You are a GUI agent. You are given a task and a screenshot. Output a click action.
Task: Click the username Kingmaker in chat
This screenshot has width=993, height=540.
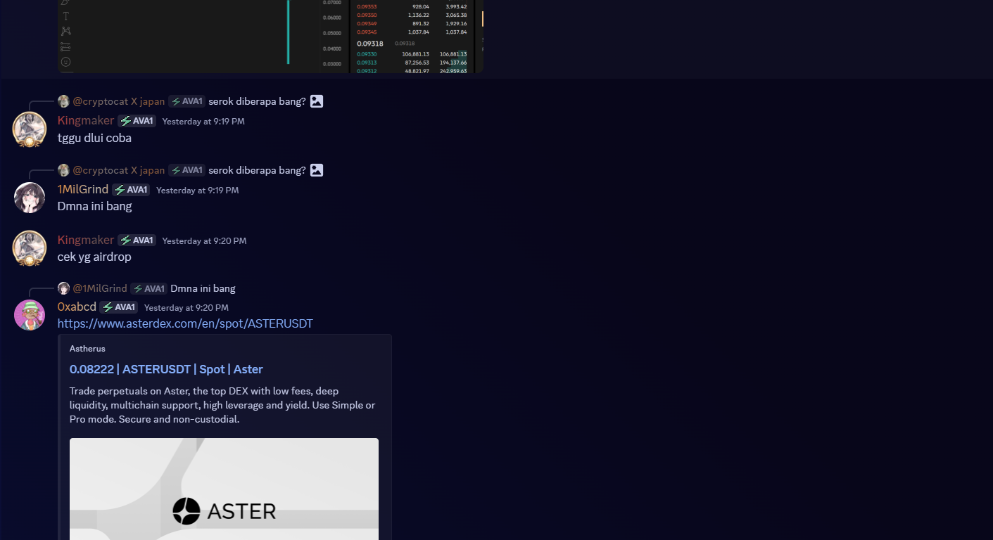(x=85, y=120)
